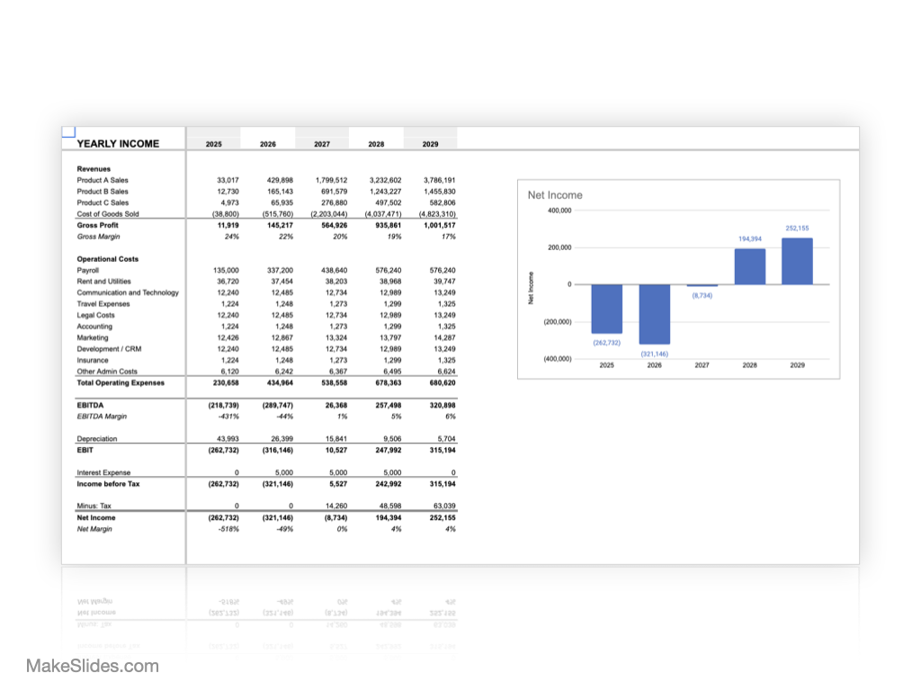Select the 2027 column header in the table
The width and height of the screenshot is (921, 691).
pos(322,144)
